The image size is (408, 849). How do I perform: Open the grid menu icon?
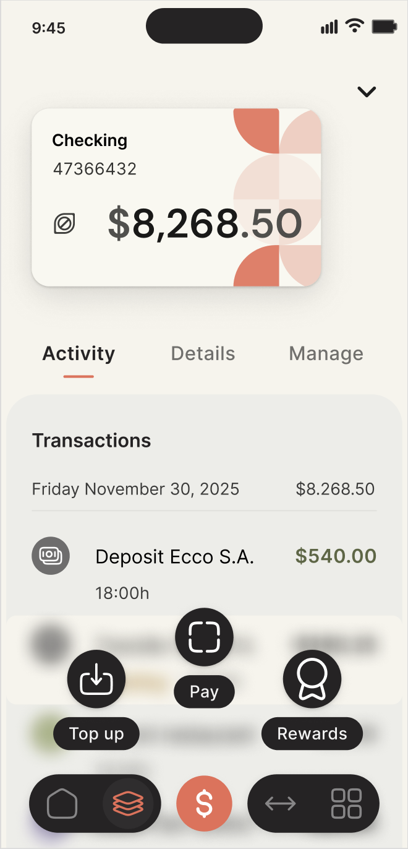pos(346,804)
